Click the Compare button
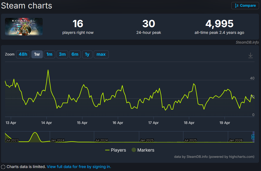This screenshot has height=171, width=261. [x=245, y=6]
